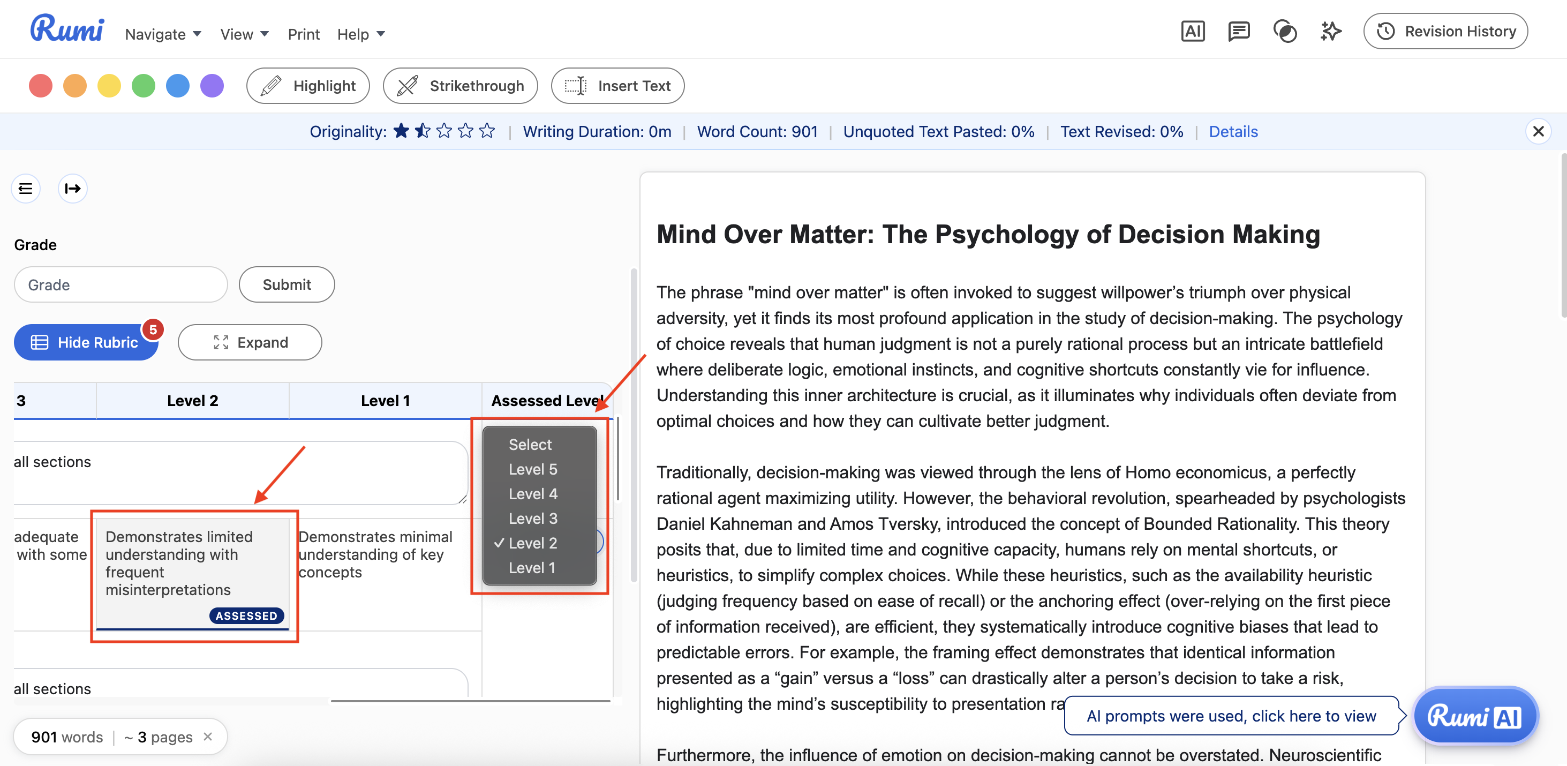Open the View menu
The width and height of the screenshot is (1567, 766).
click(244, 34)
